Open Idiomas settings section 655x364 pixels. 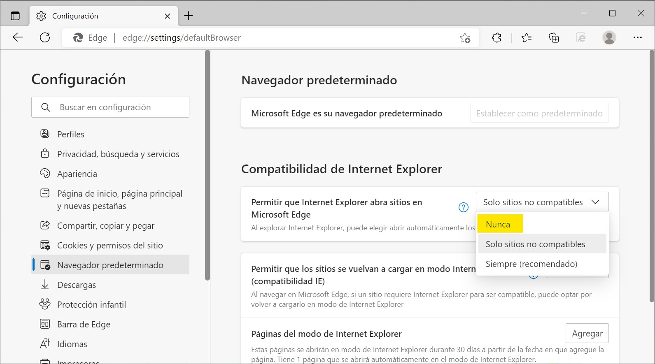point(110,344)
